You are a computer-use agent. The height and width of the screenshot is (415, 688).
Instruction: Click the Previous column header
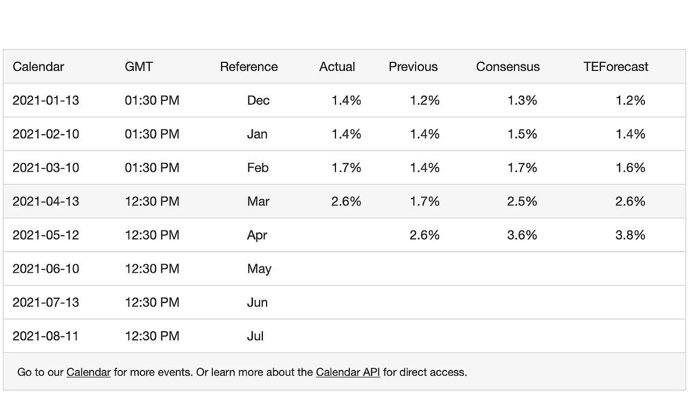tap(413, 67)
